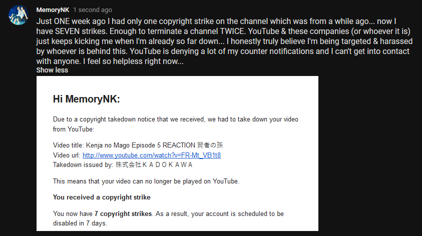Click the 'Just ONE week ago' post line
This screenshot has width=422, height=236.
pyautogui.click(x=216, y=21)
